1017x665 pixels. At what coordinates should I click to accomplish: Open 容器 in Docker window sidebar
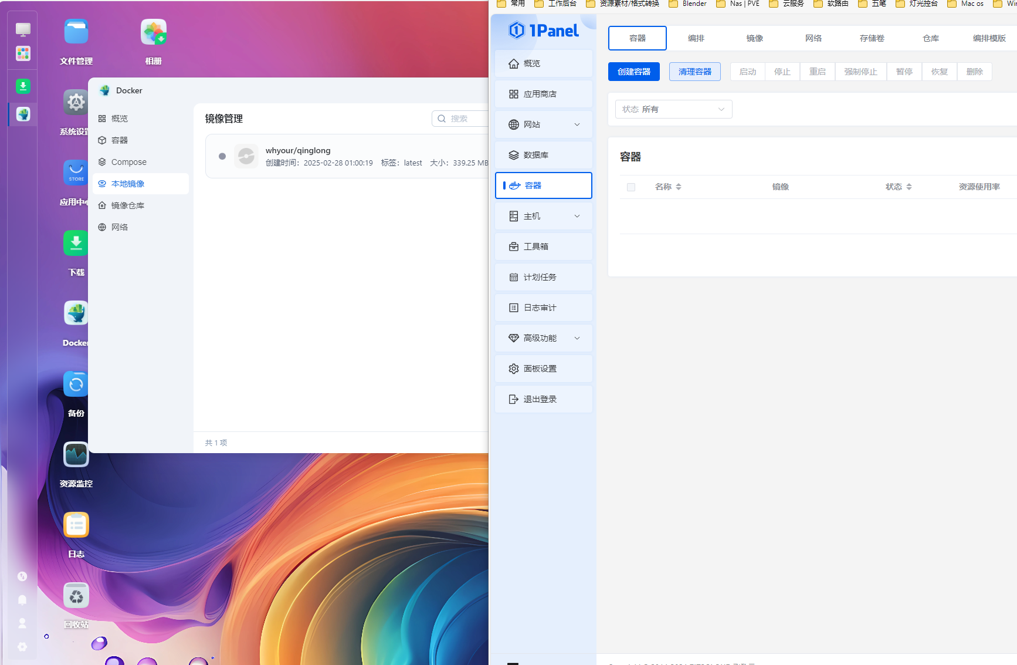tap(141, 140)
